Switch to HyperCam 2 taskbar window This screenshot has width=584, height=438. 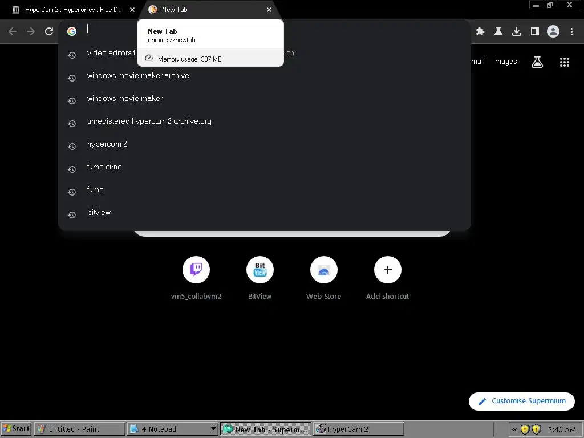click(358, 429)
